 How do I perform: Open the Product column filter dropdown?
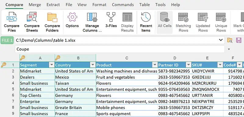tap(155, 65)
